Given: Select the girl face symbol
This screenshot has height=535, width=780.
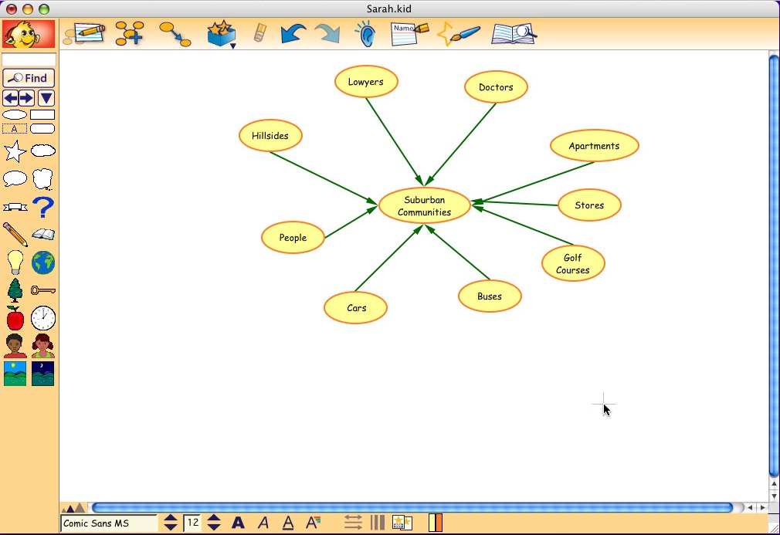Looking at the screenshot, I should [x=43, y=346].
